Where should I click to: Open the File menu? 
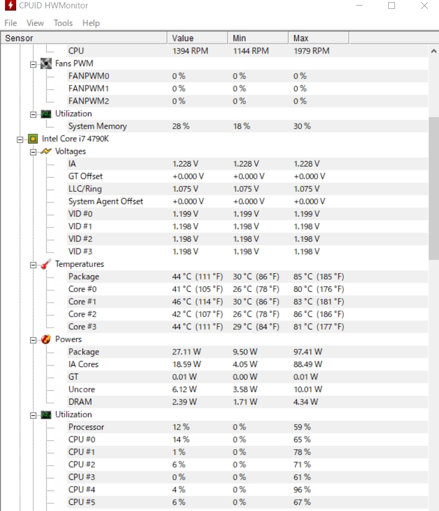(x=11, y=23)
